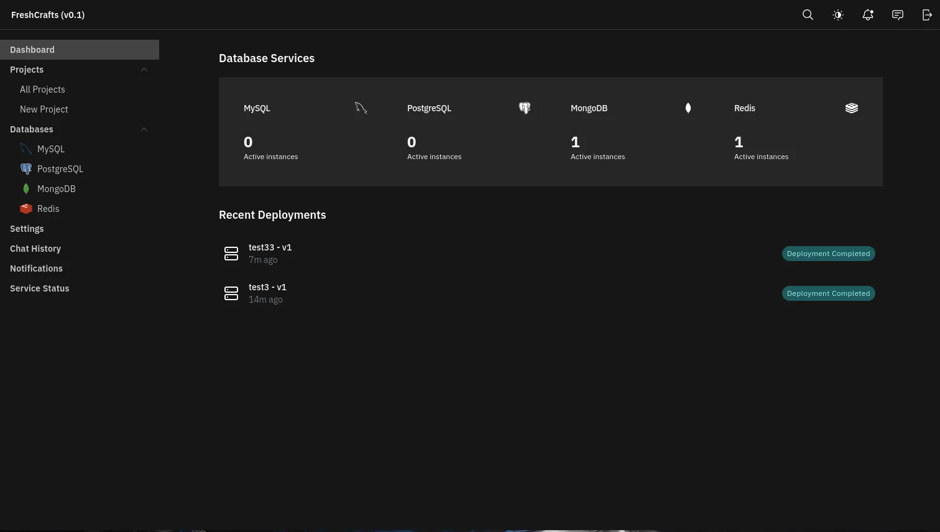Click the PostgreSQL elephant icon in services card

click(525, 108)
